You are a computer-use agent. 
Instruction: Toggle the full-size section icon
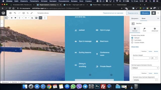click(x=41, y=18)
